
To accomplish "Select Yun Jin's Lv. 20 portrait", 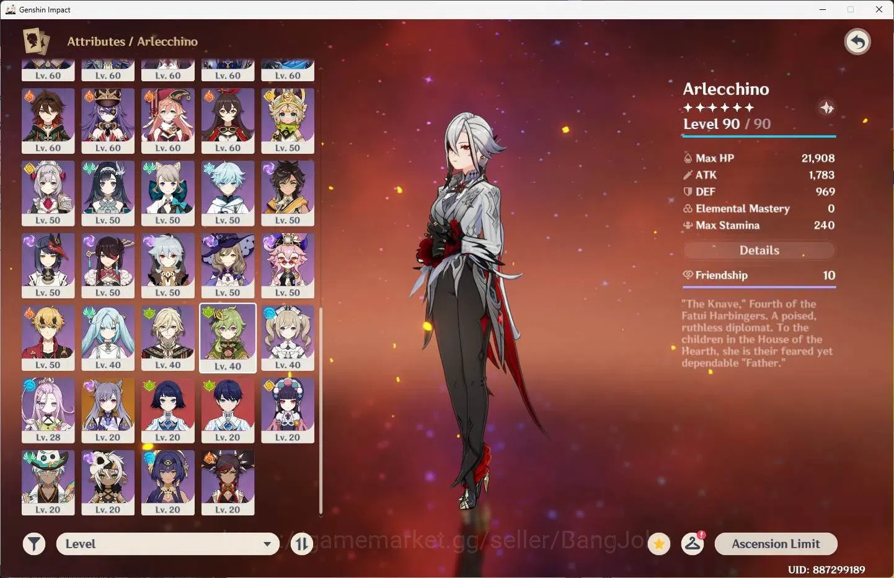I will point(288,411).
